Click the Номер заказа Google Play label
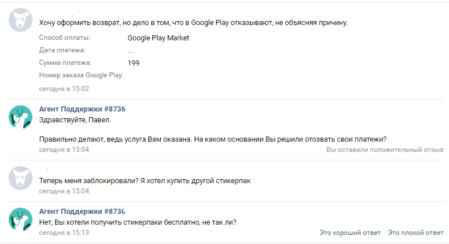The height and width of the screenshot is (244, 449). tap(82, 75)
